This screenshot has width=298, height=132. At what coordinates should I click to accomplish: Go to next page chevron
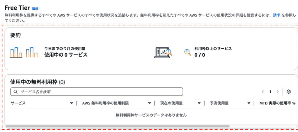[x=278, y=92]
